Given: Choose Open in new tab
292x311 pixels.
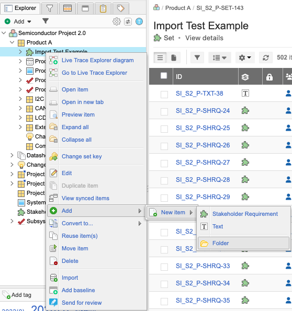Looking at the screenshot, I should click(x=83, y=102).
